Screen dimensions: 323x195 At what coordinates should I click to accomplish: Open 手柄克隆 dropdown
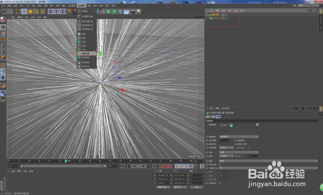click(x=226, y=148)
